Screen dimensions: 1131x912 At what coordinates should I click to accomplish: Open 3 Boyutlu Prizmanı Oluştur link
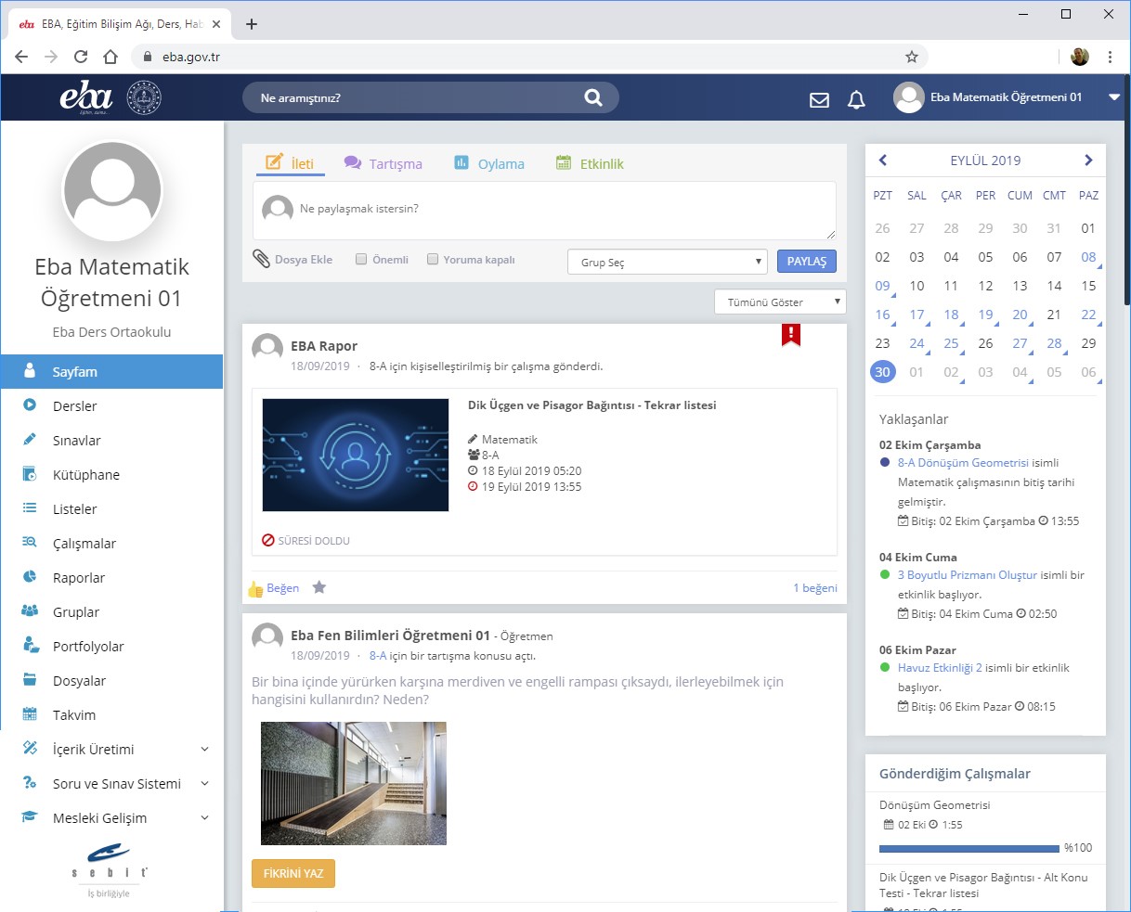pos(967,575)
